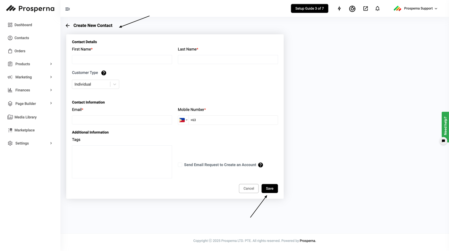Enable Send Email Request to Create an Account
Image resolution: width=449 pixels, height=251 pixels.
pyautogui.click(x=180, y=165)
